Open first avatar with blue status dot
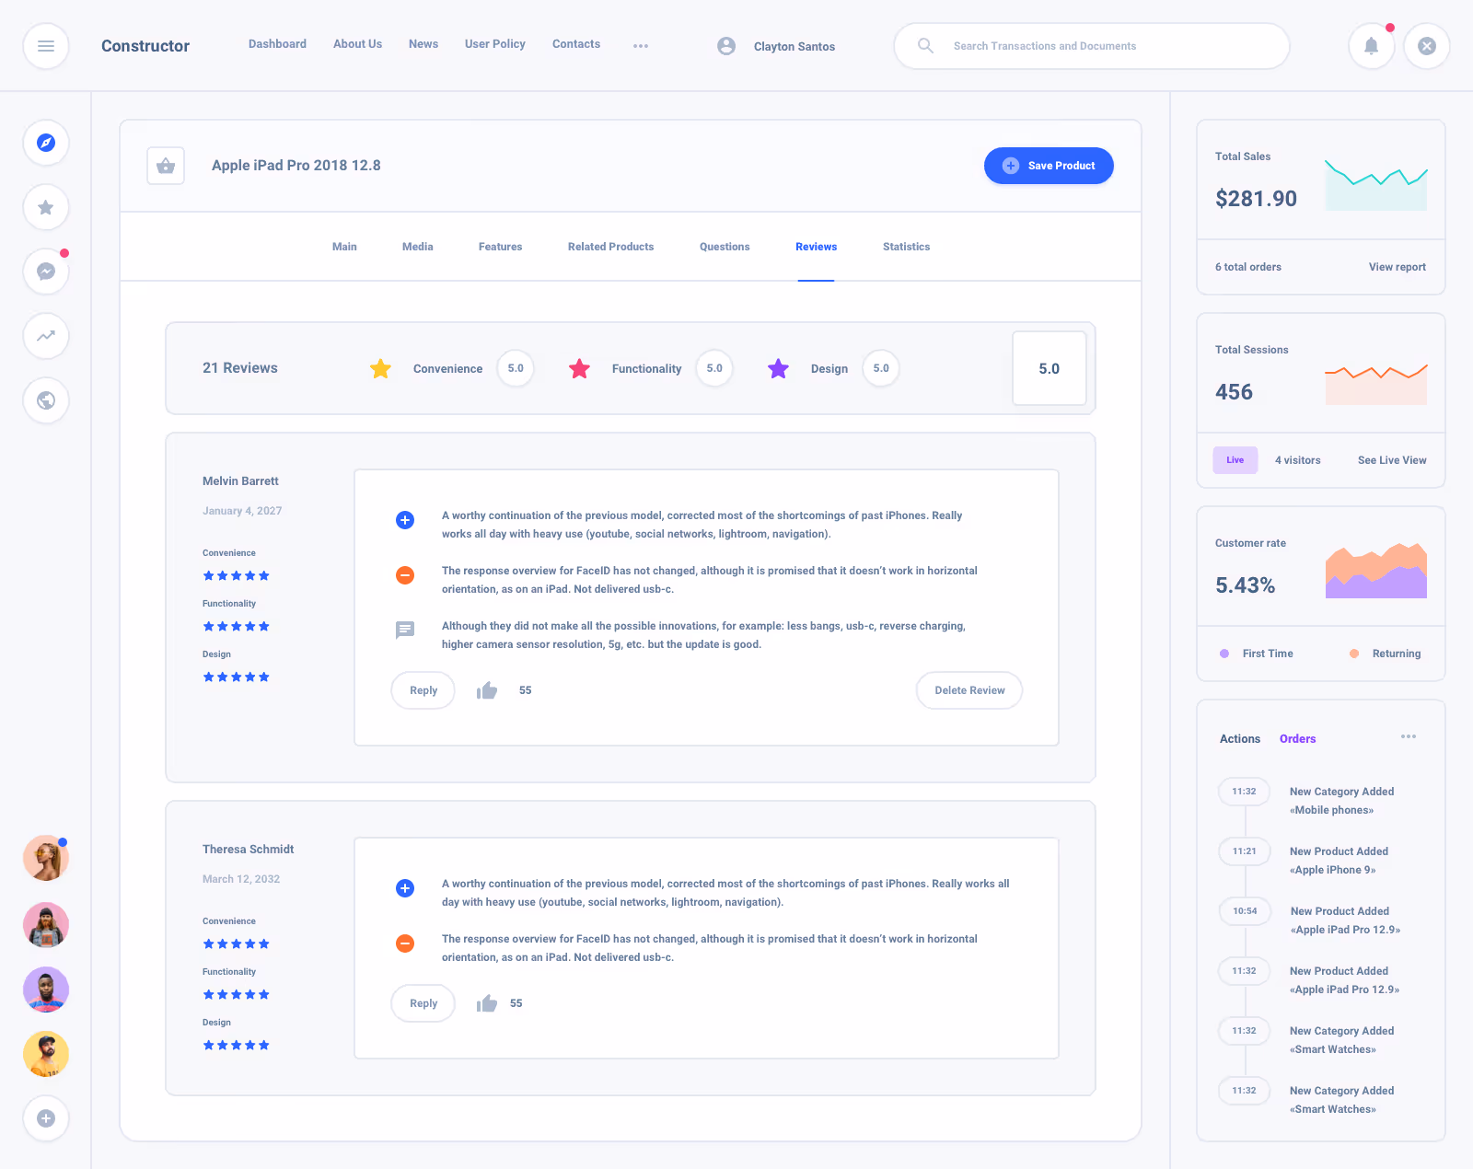 46,858
